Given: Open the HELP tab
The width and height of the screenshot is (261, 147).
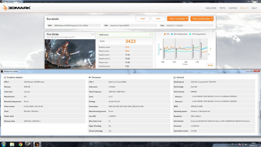Looking at the screenshot, I should [254, 8].
